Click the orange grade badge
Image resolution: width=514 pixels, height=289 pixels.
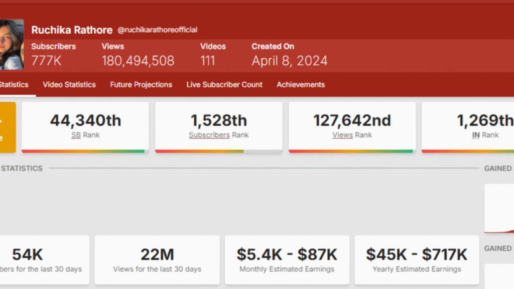click(8, 127)
